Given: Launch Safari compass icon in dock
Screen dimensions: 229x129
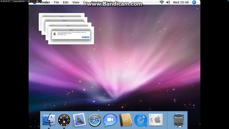Looking at the screenshot, I should 94,120.
